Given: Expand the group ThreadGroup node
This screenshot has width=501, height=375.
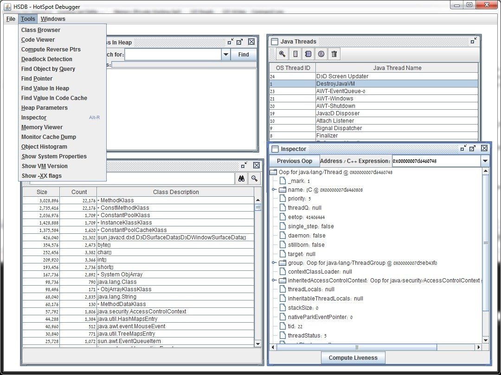Looking at the screenshot, I should (x=274, y=263).
